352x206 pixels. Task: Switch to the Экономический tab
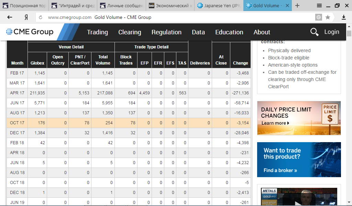170,5
